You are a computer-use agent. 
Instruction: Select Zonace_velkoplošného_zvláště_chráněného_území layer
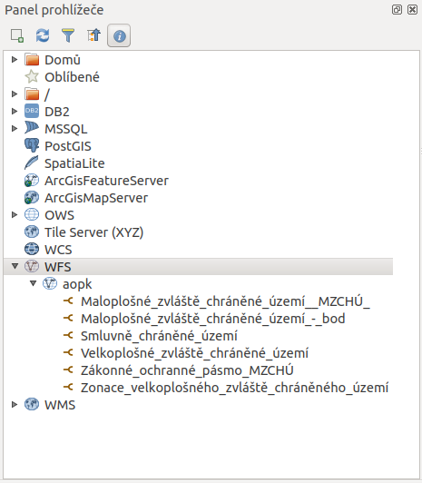pyautogui.click(x=234, y=388)
